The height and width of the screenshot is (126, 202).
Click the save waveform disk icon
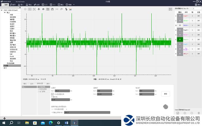52,9
